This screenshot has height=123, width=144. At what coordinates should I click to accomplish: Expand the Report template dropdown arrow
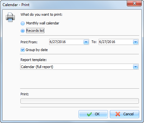(136, 67)
